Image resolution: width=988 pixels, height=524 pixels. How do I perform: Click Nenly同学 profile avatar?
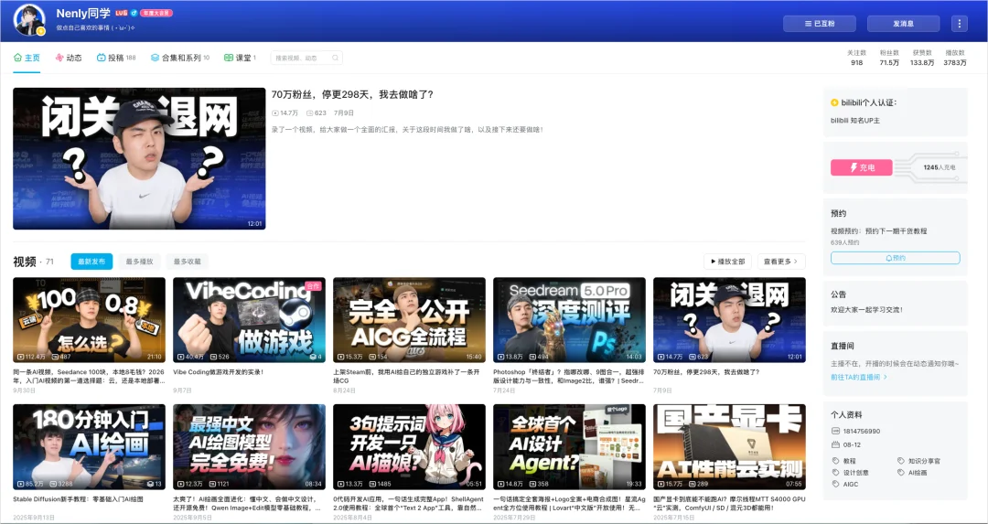coord(29,20)
